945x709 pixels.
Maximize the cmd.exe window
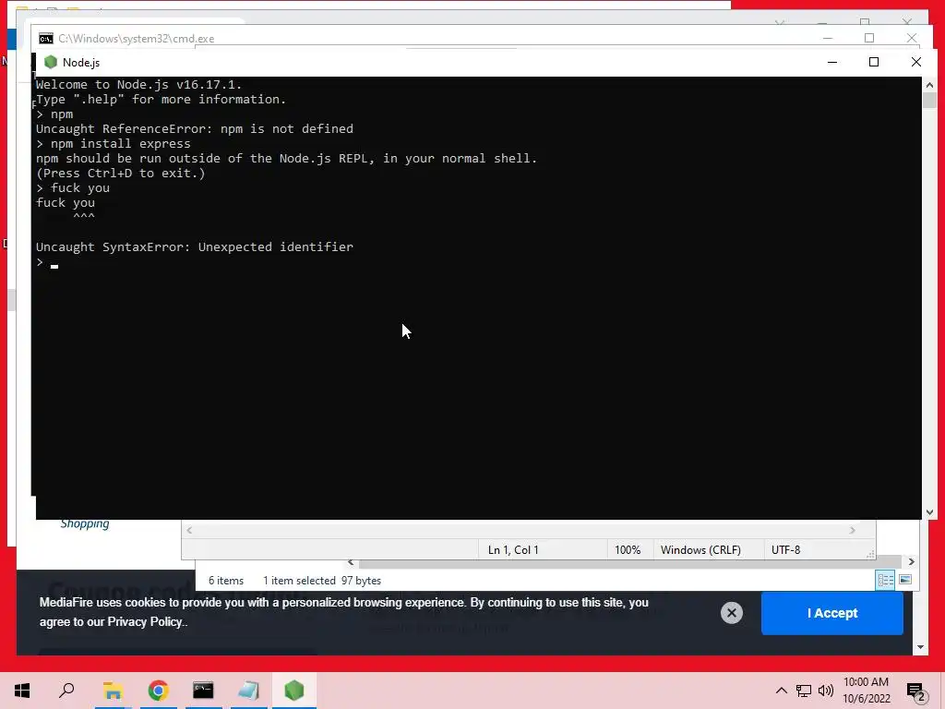click(x=869, y=38)
